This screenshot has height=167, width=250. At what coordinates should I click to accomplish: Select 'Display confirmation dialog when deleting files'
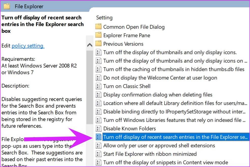click(x=158, y=95)
